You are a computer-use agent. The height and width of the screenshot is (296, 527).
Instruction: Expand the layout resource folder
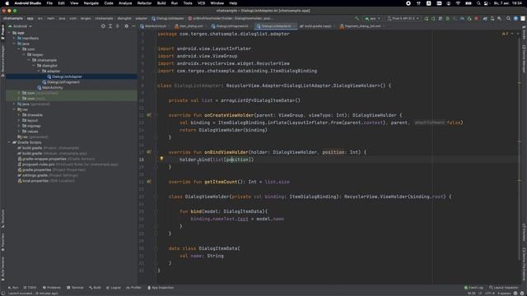[19, 121]
